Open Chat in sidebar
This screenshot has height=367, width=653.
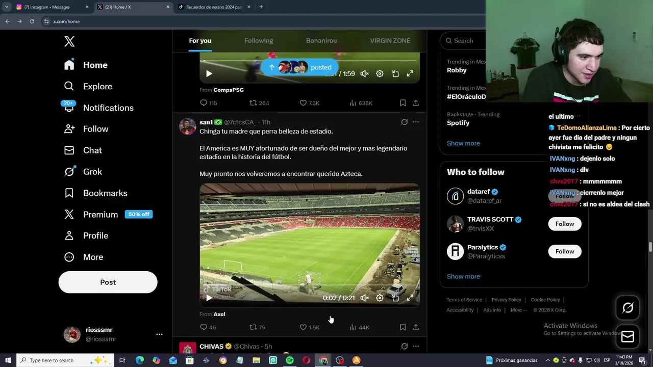coord(83,150)
